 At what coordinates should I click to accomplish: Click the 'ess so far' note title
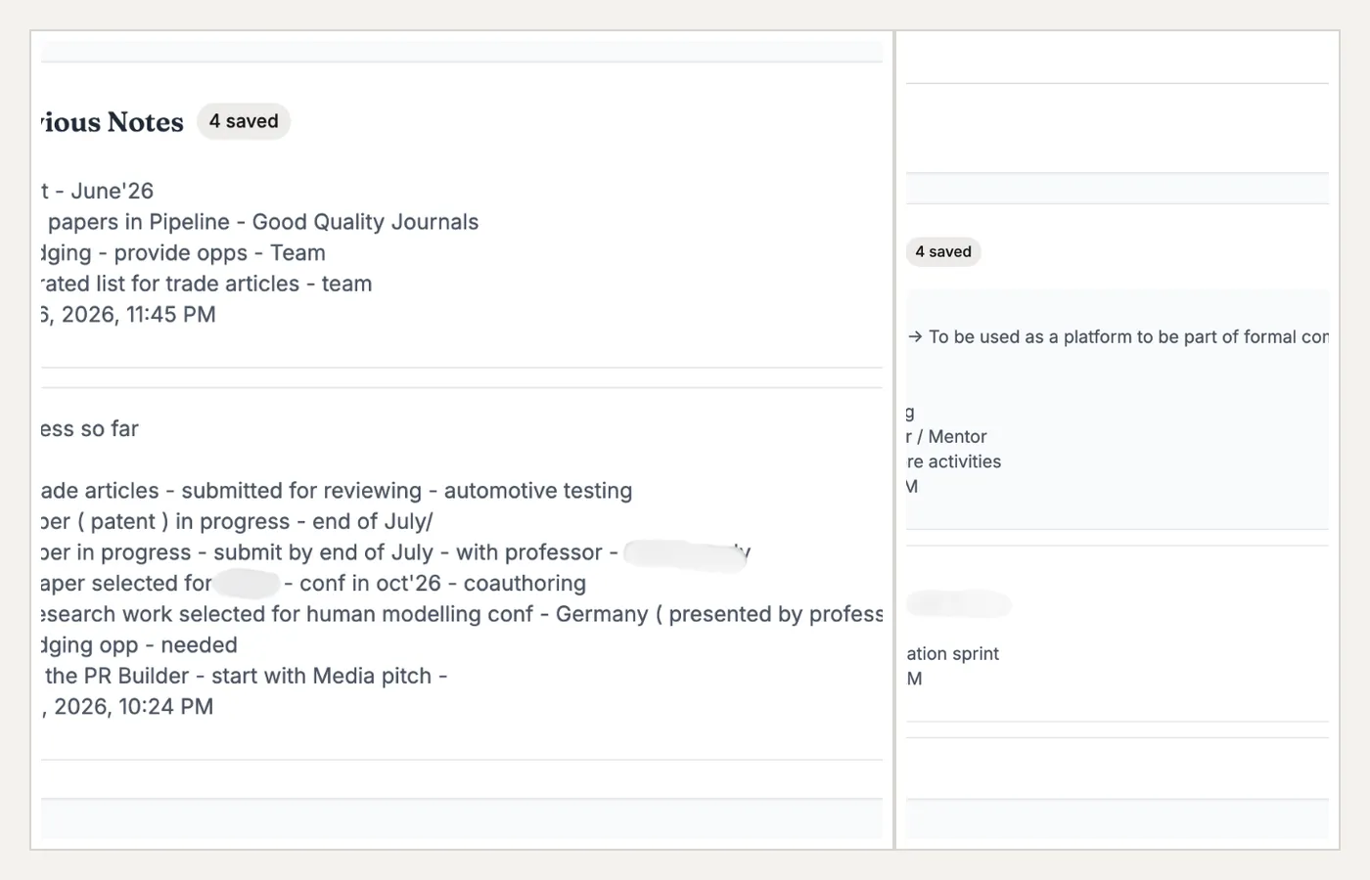[x=90, y=429]
